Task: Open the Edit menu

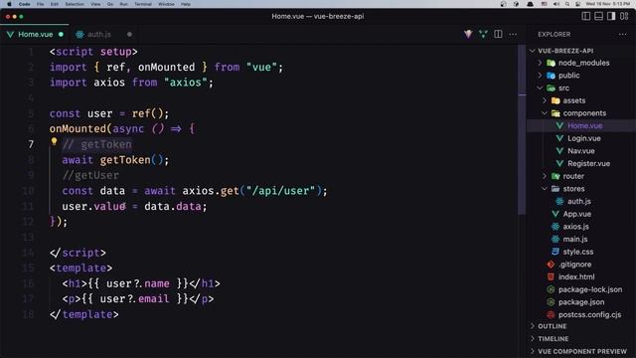Action: click(55, 4)
